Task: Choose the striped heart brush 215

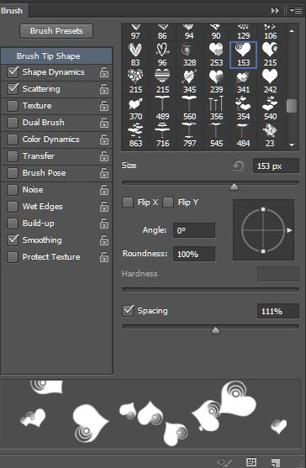Action: (162, 81)
